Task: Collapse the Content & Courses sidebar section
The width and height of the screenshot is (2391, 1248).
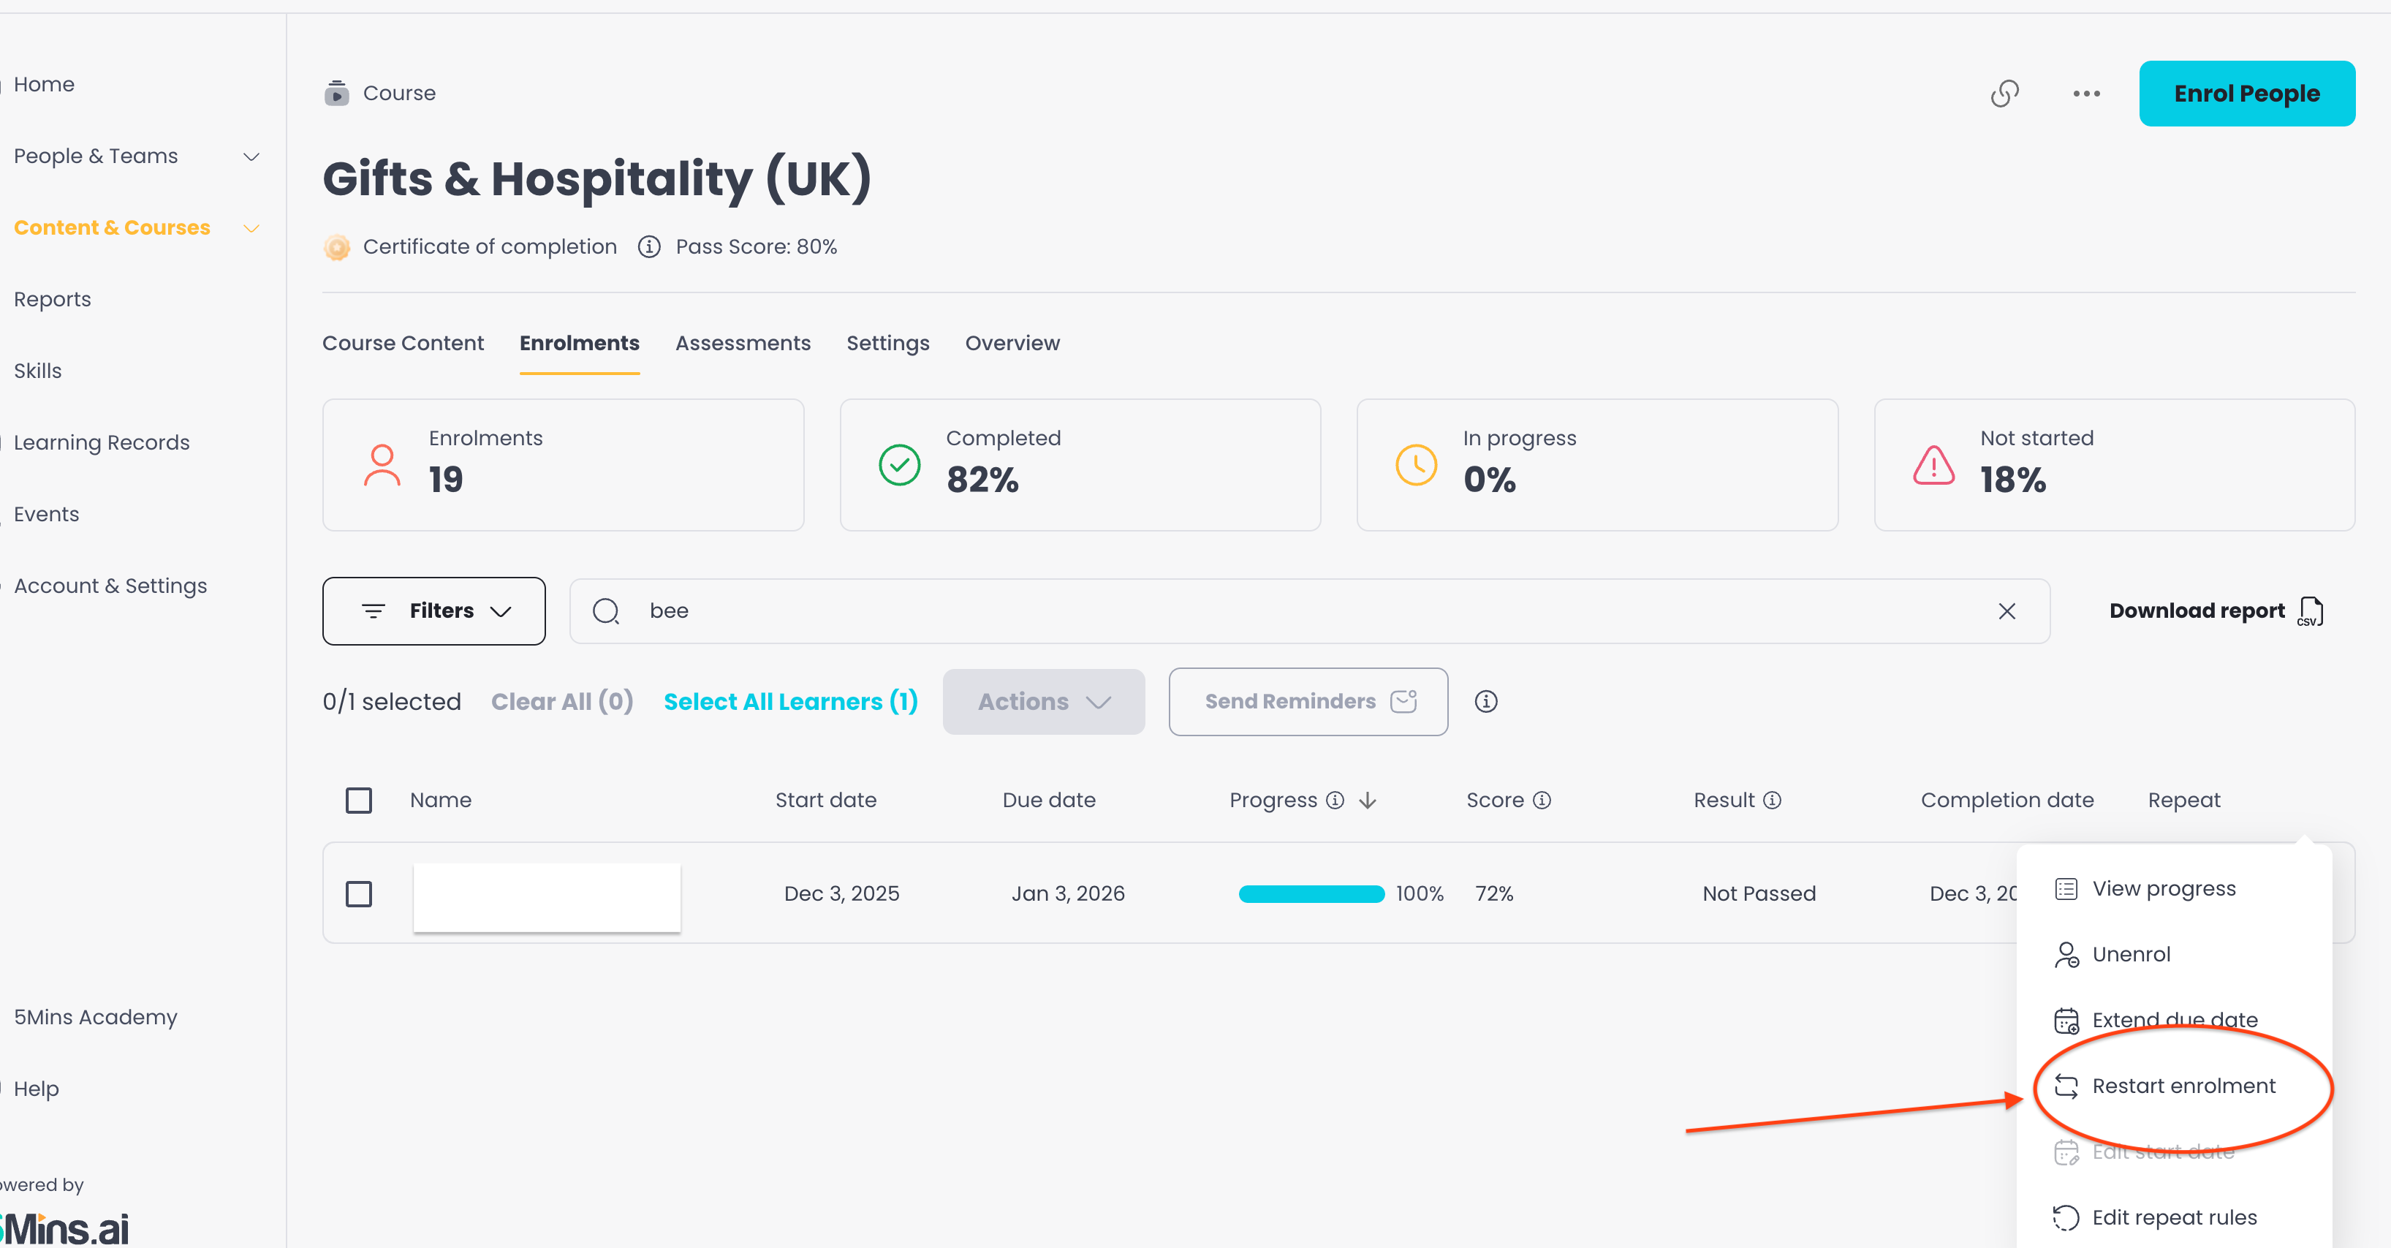Action: (251, 228)
